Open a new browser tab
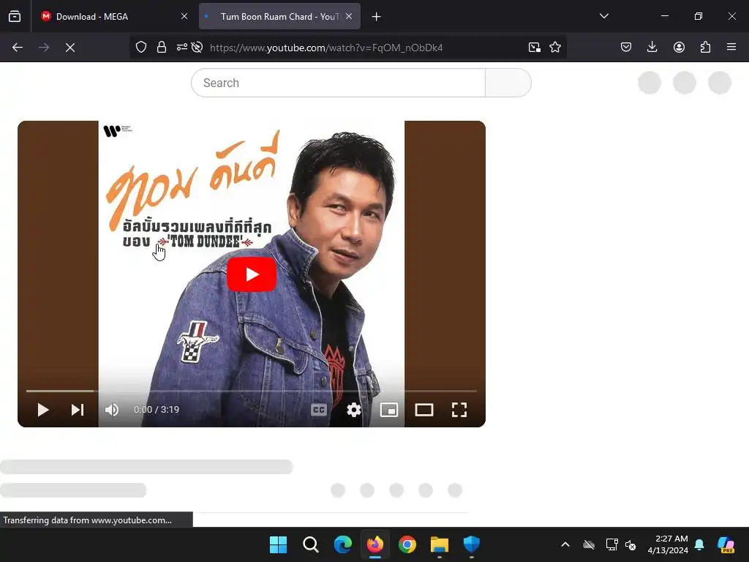The image size is (749, 562). [x=377, y=17]
